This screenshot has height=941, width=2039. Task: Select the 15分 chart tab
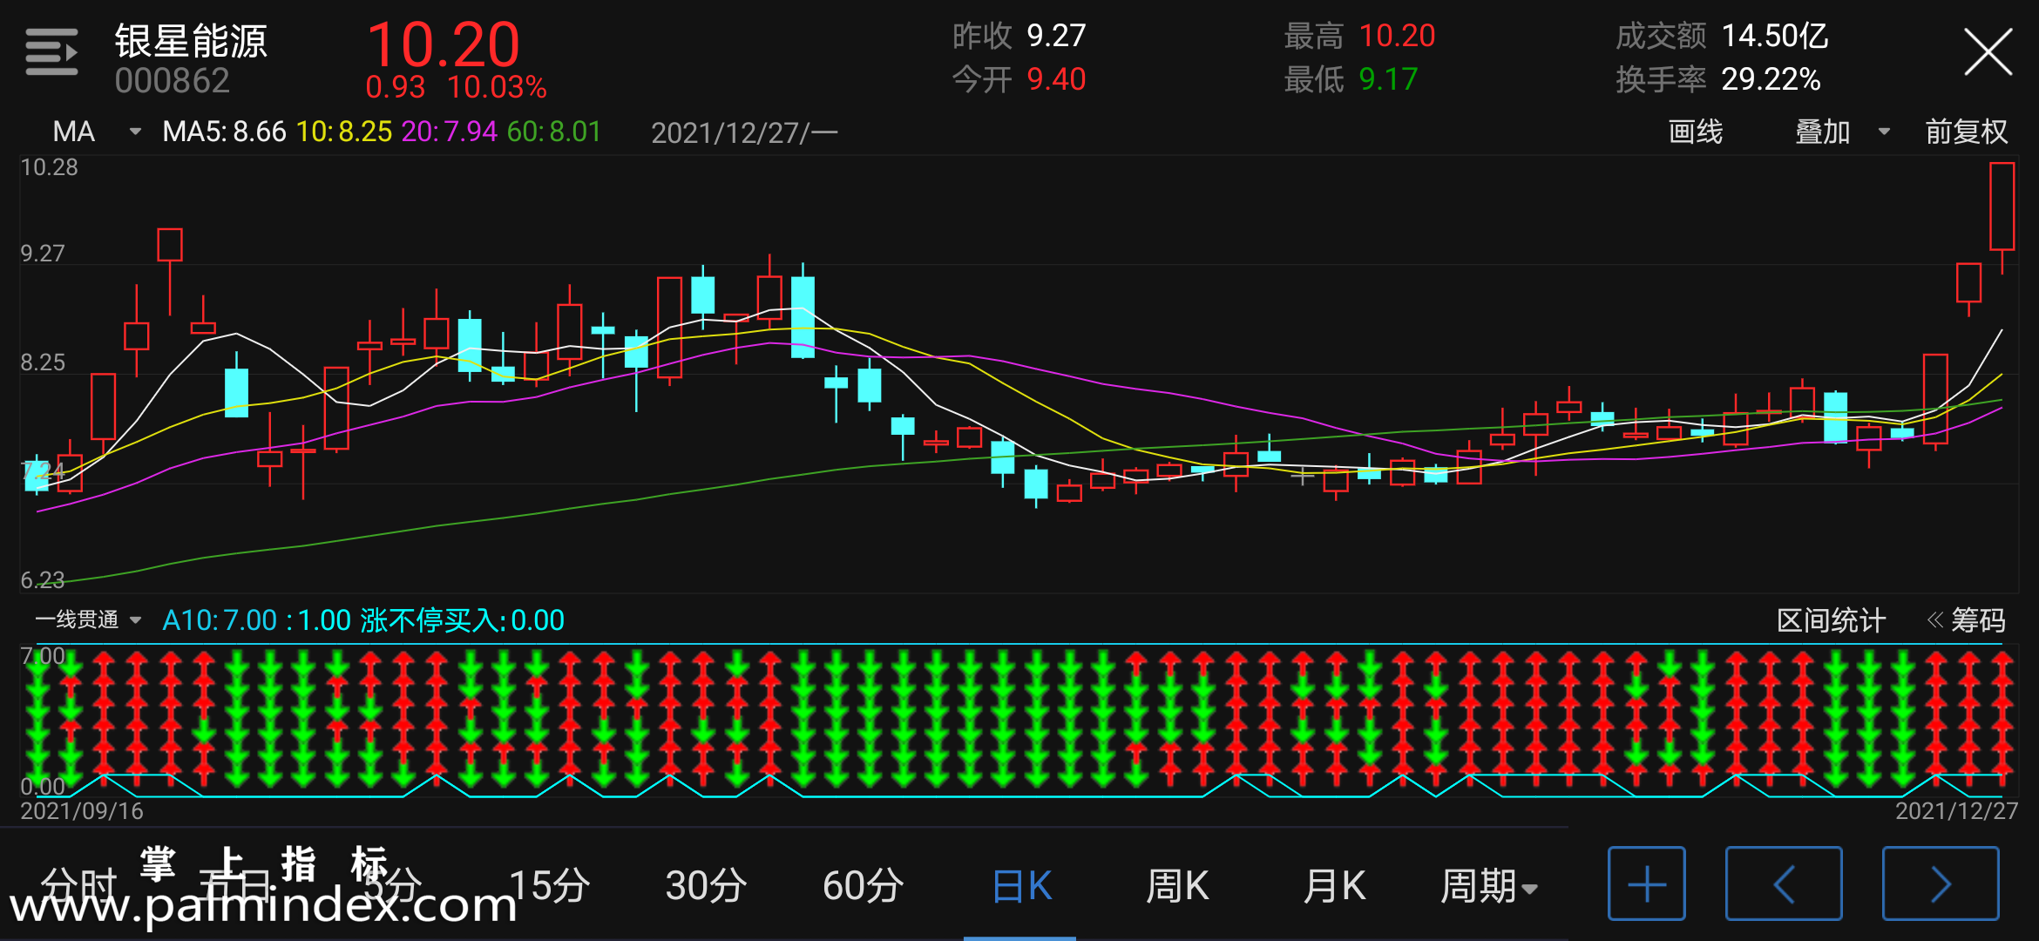549,886
